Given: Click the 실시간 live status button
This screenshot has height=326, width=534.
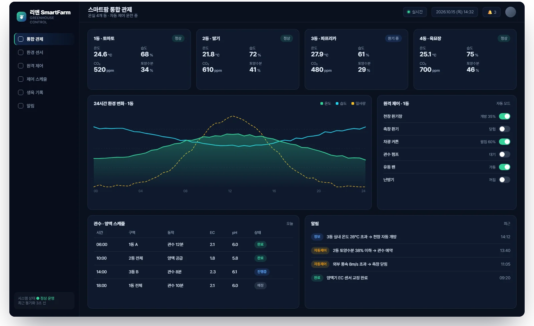Looking at the screenshot, I should tap(415, 12).
